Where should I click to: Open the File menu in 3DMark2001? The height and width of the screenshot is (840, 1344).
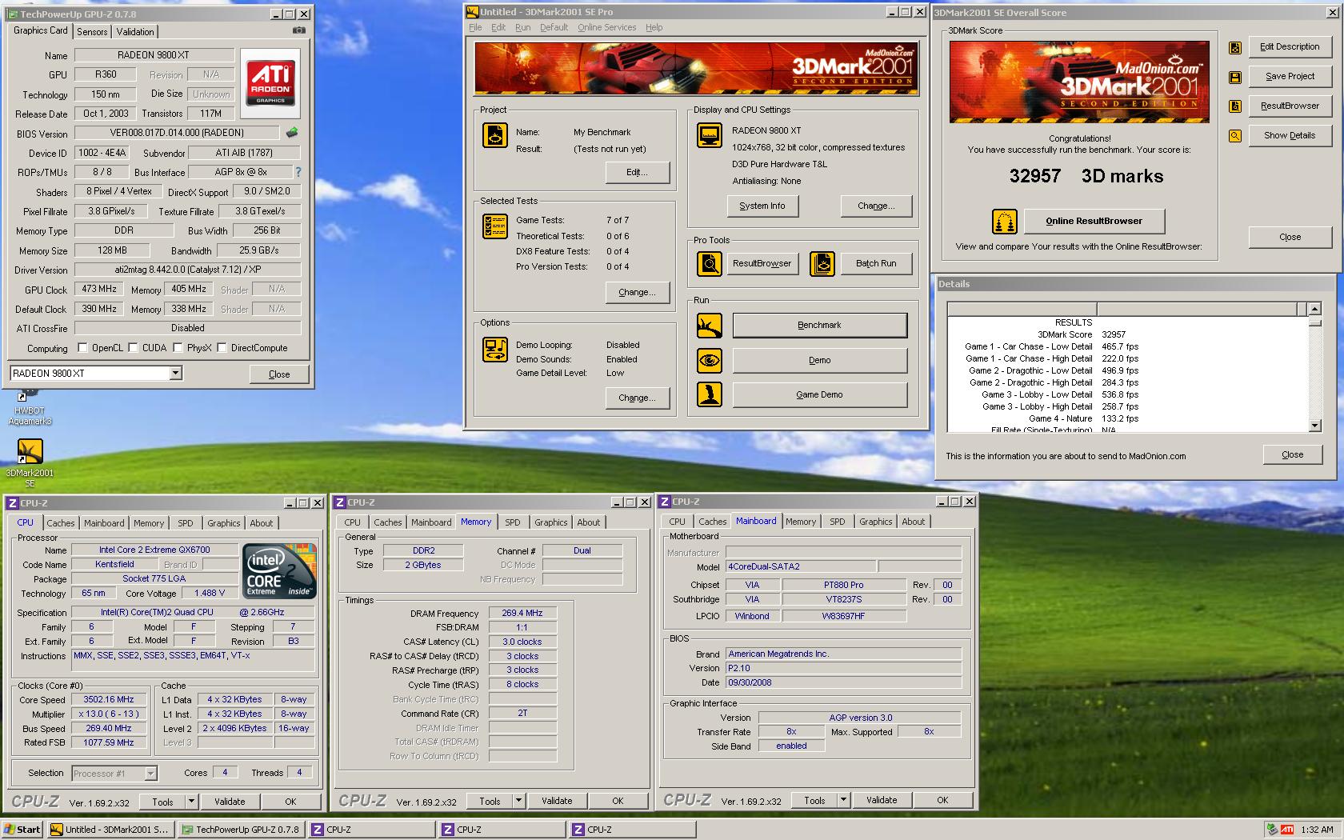click(475, 27)
